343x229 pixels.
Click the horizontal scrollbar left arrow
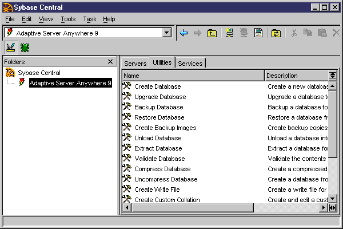(127, 207)
